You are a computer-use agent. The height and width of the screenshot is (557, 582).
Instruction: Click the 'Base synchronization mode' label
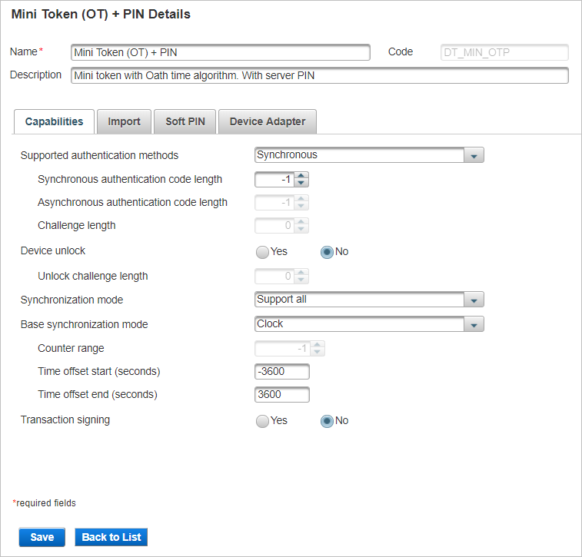tap(85, 324)
